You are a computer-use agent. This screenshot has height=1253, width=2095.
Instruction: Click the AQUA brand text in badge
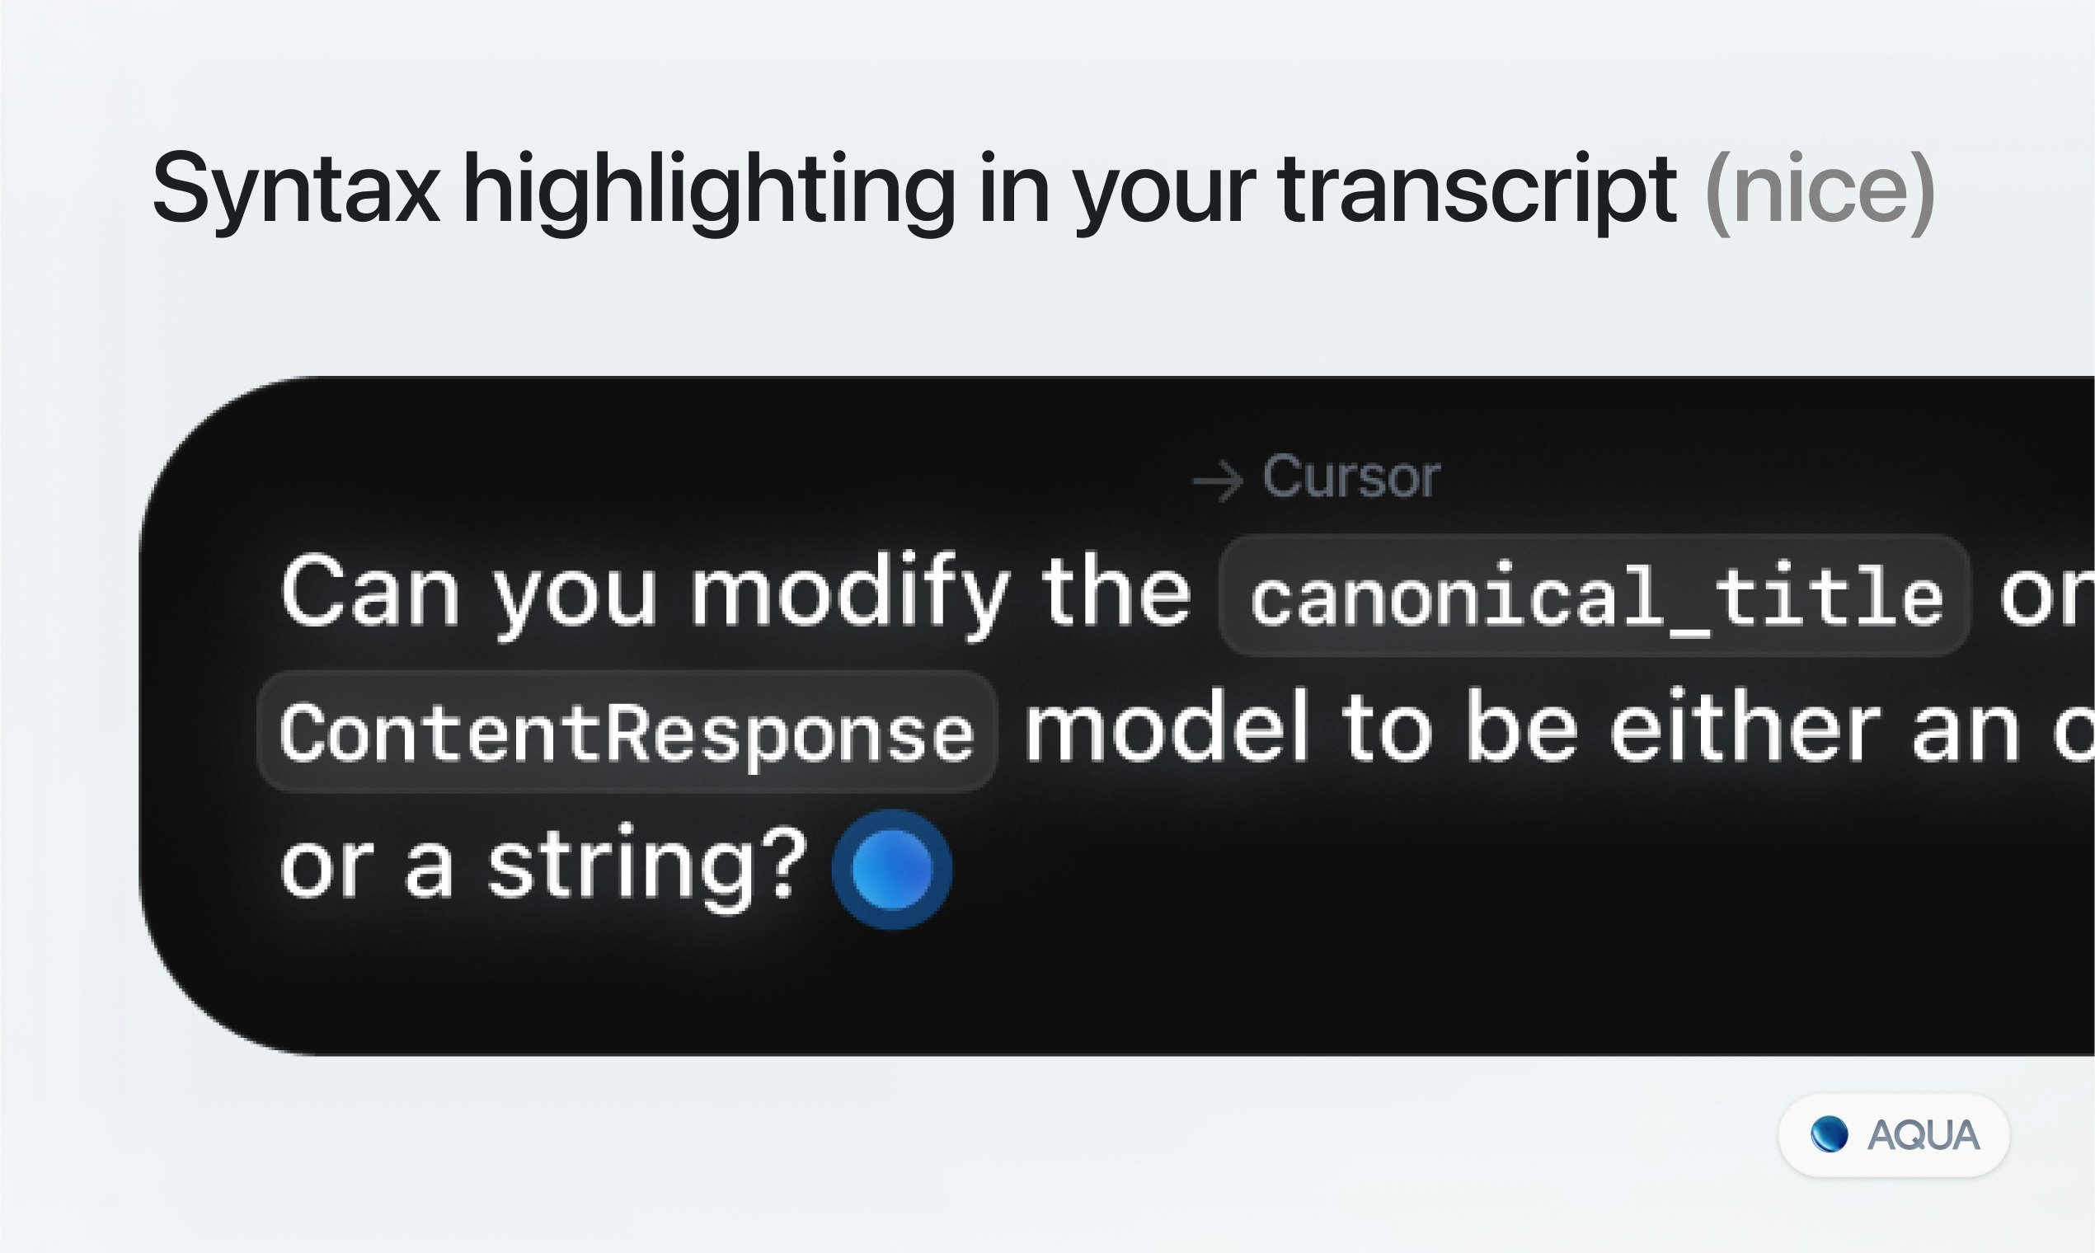[x=1923, y=1135]
